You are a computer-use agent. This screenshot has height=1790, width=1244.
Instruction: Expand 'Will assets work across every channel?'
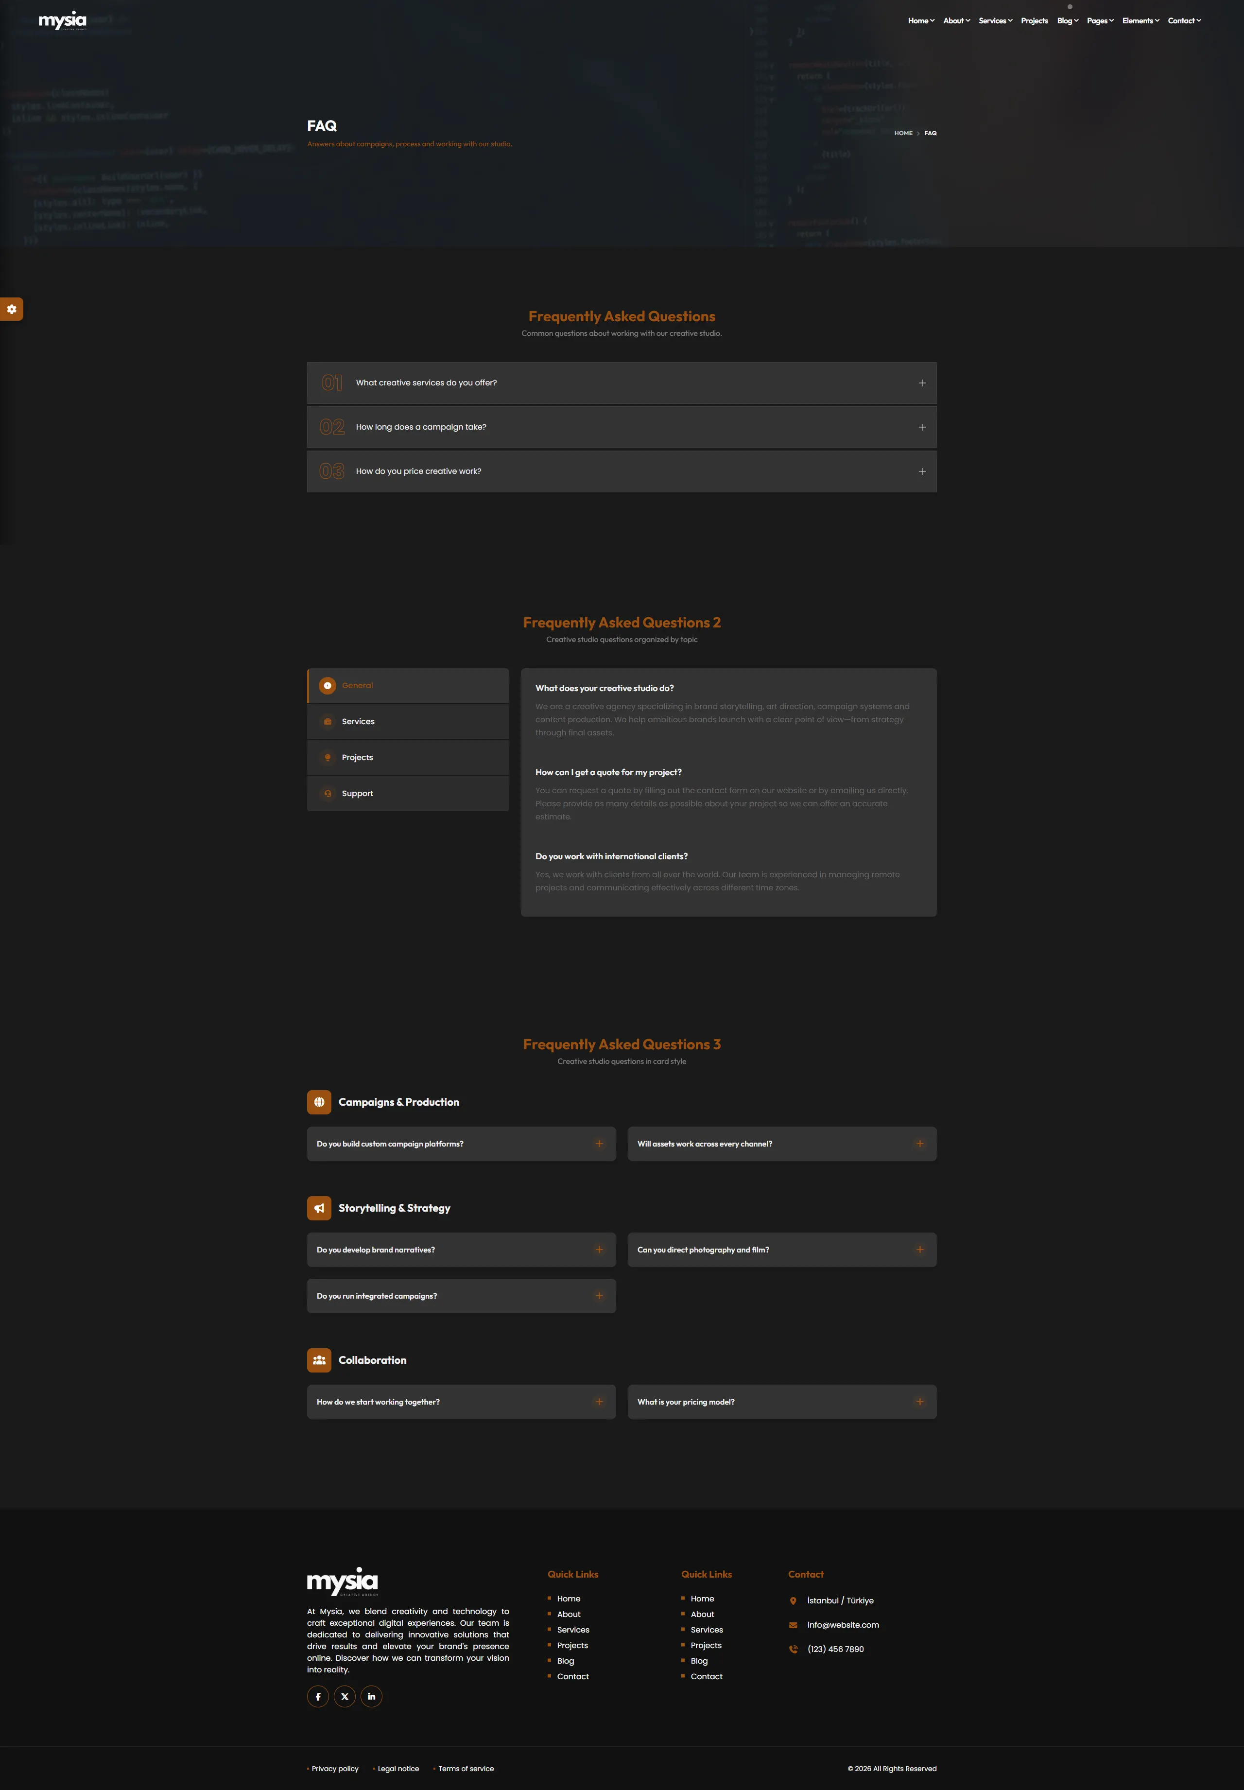pyautogui.click(x=782, y=1144)
